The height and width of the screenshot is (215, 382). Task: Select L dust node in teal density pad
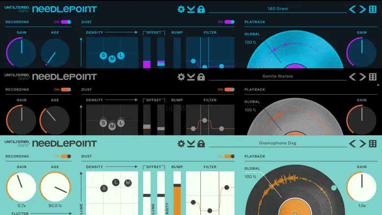coord(116,182)
